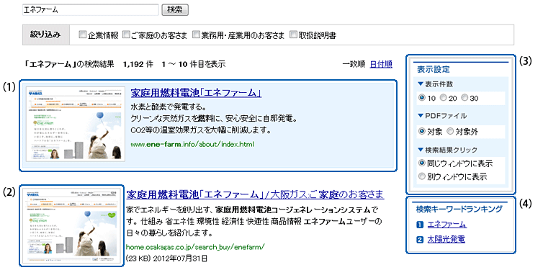Screen dimensions: 543x270
Task: Check the 取扱説明書 filter checkbox
Action: pyautogui.click(x=293, y=35)
